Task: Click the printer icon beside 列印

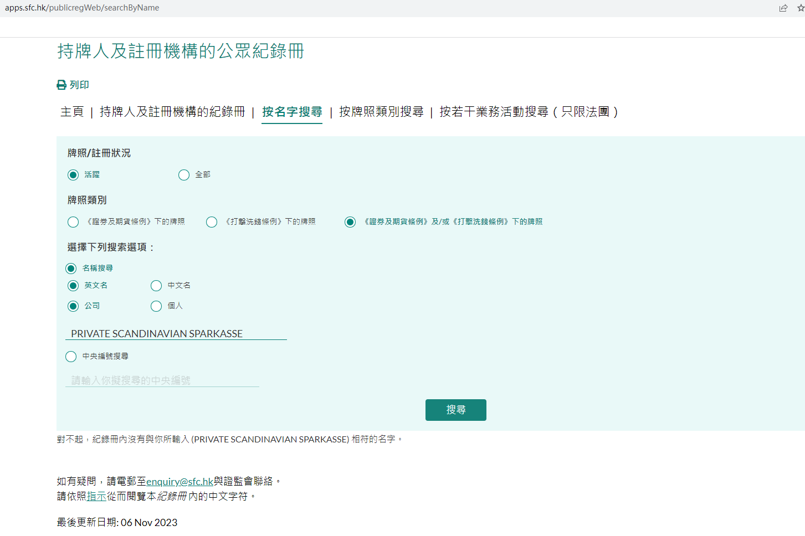Action: click(61, 85)
